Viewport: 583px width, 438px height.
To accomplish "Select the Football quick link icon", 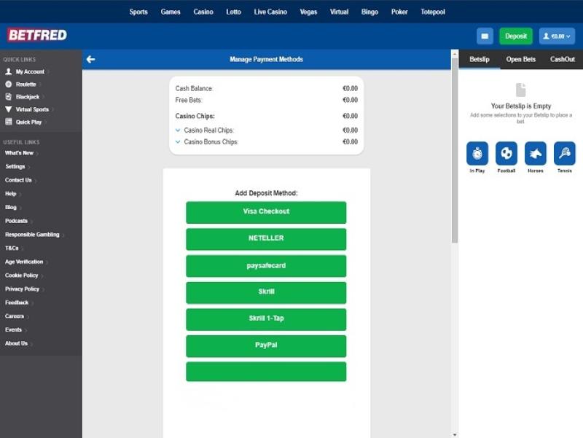I will 506,154.
